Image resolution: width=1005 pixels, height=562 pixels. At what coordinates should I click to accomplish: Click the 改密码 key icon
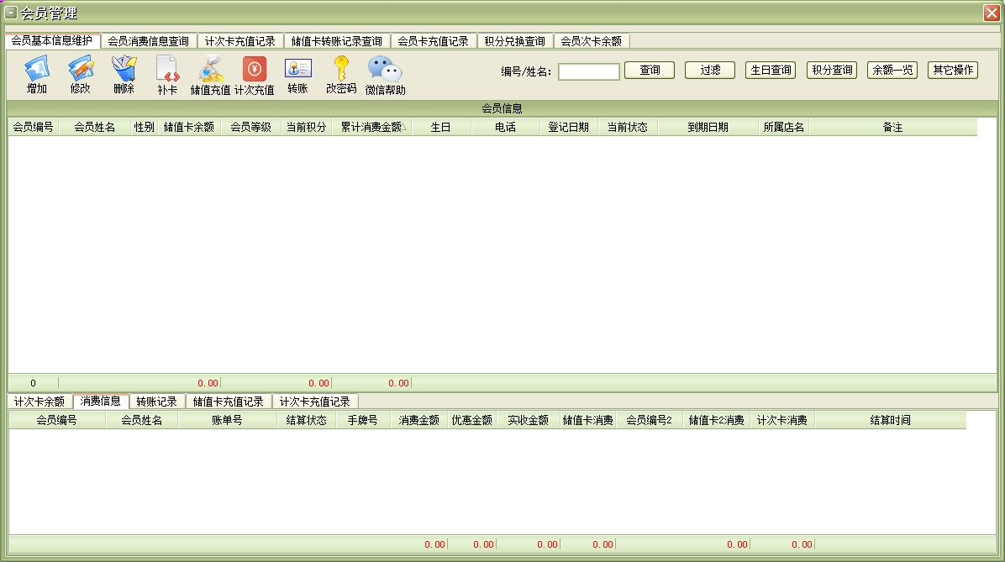[x=341, y=69]
